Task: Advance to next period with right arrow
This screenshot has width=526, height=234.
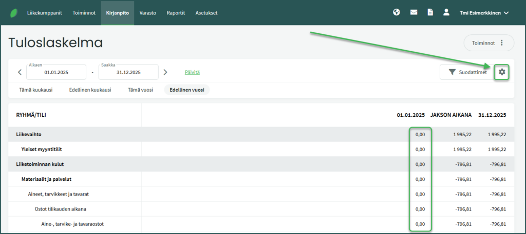Action: (x=165, y=72)
